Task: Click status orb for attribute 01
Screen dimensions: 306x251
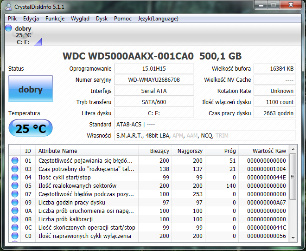Action: point(15,160)
